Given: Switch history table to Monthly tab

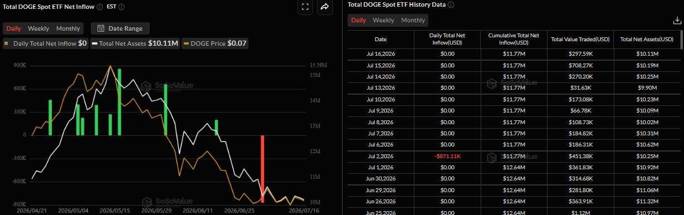Looking at the screenshot, I should (x=413, y=20).
